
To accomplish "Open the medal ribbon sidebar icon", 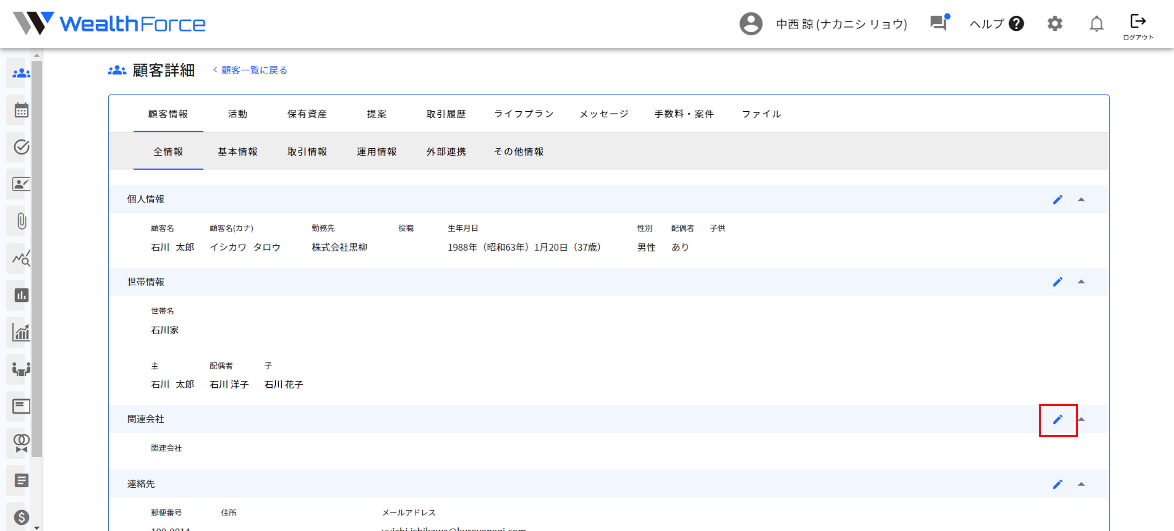I will (x=21, y=443).
